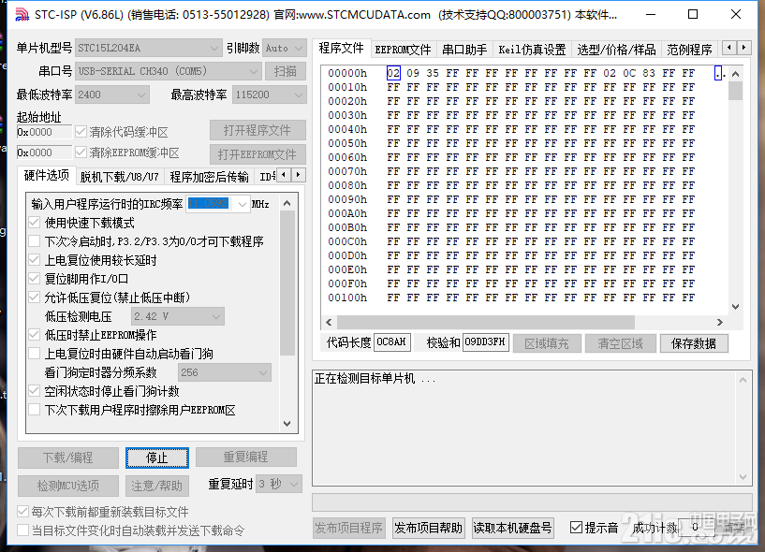Enable 下次下载用户程序时擦除用户EEPROM区
Screen dimensions: 765x552
pyautogui.click(x=34, y=410)
